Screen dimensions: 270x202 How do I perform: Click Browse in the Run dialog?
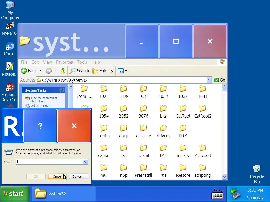click(x=79, y=176)
